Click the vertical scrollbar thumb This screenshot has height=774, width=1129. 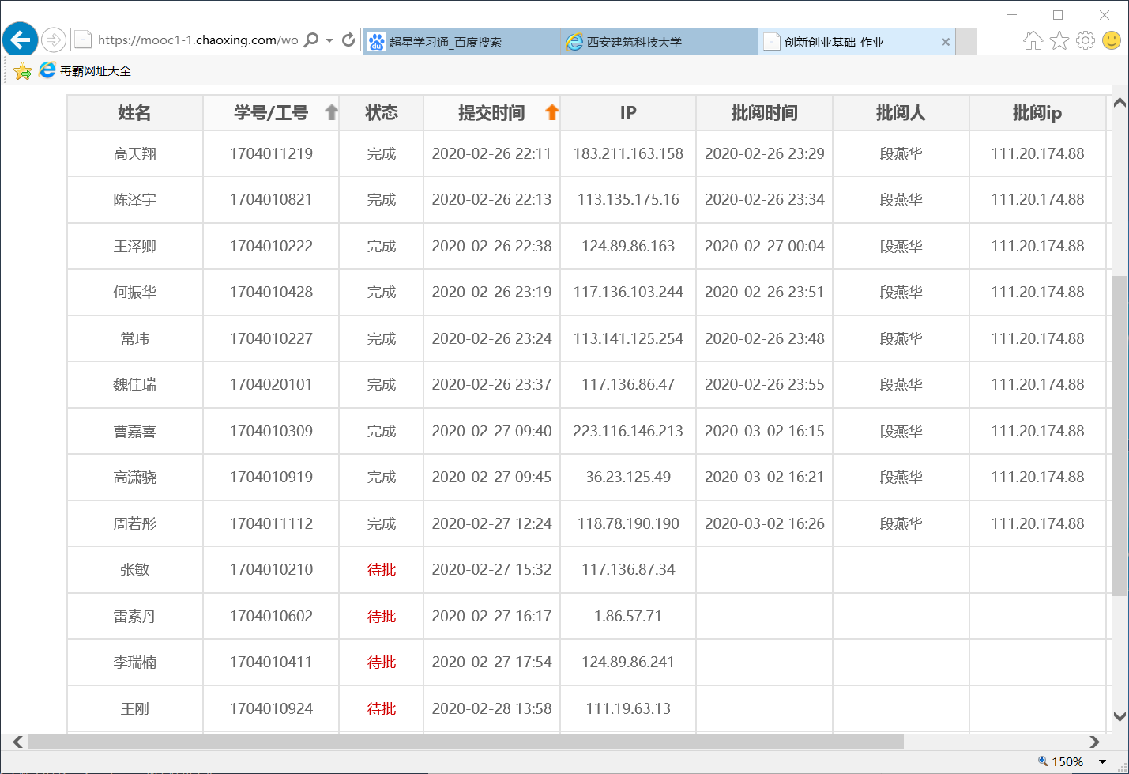click(1120, 435)
